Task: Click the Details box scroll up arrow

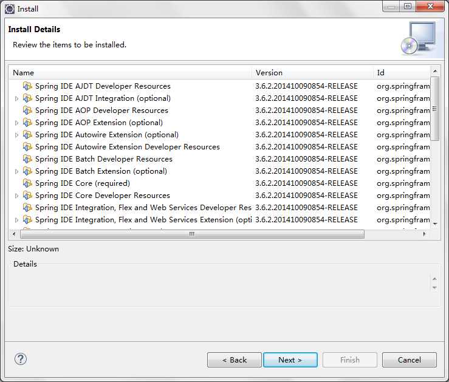Action: 434,279
